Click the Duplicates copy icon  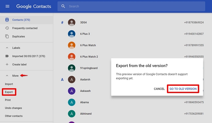coord(7,36)
